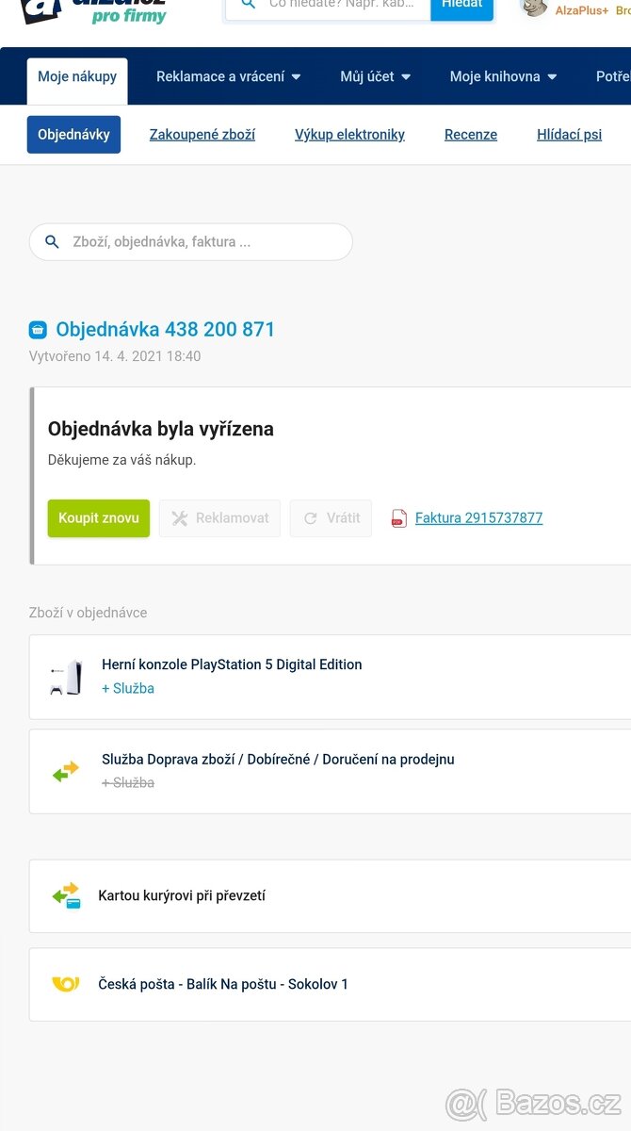Click the shipping service arrows icon
The height and width of the screenshot is (1131, 631).
tap(66, 772)
